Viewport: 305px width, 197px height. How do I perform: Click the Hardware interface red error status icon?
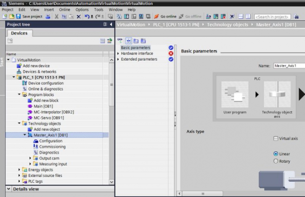(x=171, y=53)
